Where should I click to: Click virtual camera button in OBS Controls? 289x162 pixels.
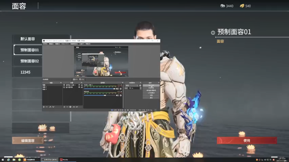point(151,90)
